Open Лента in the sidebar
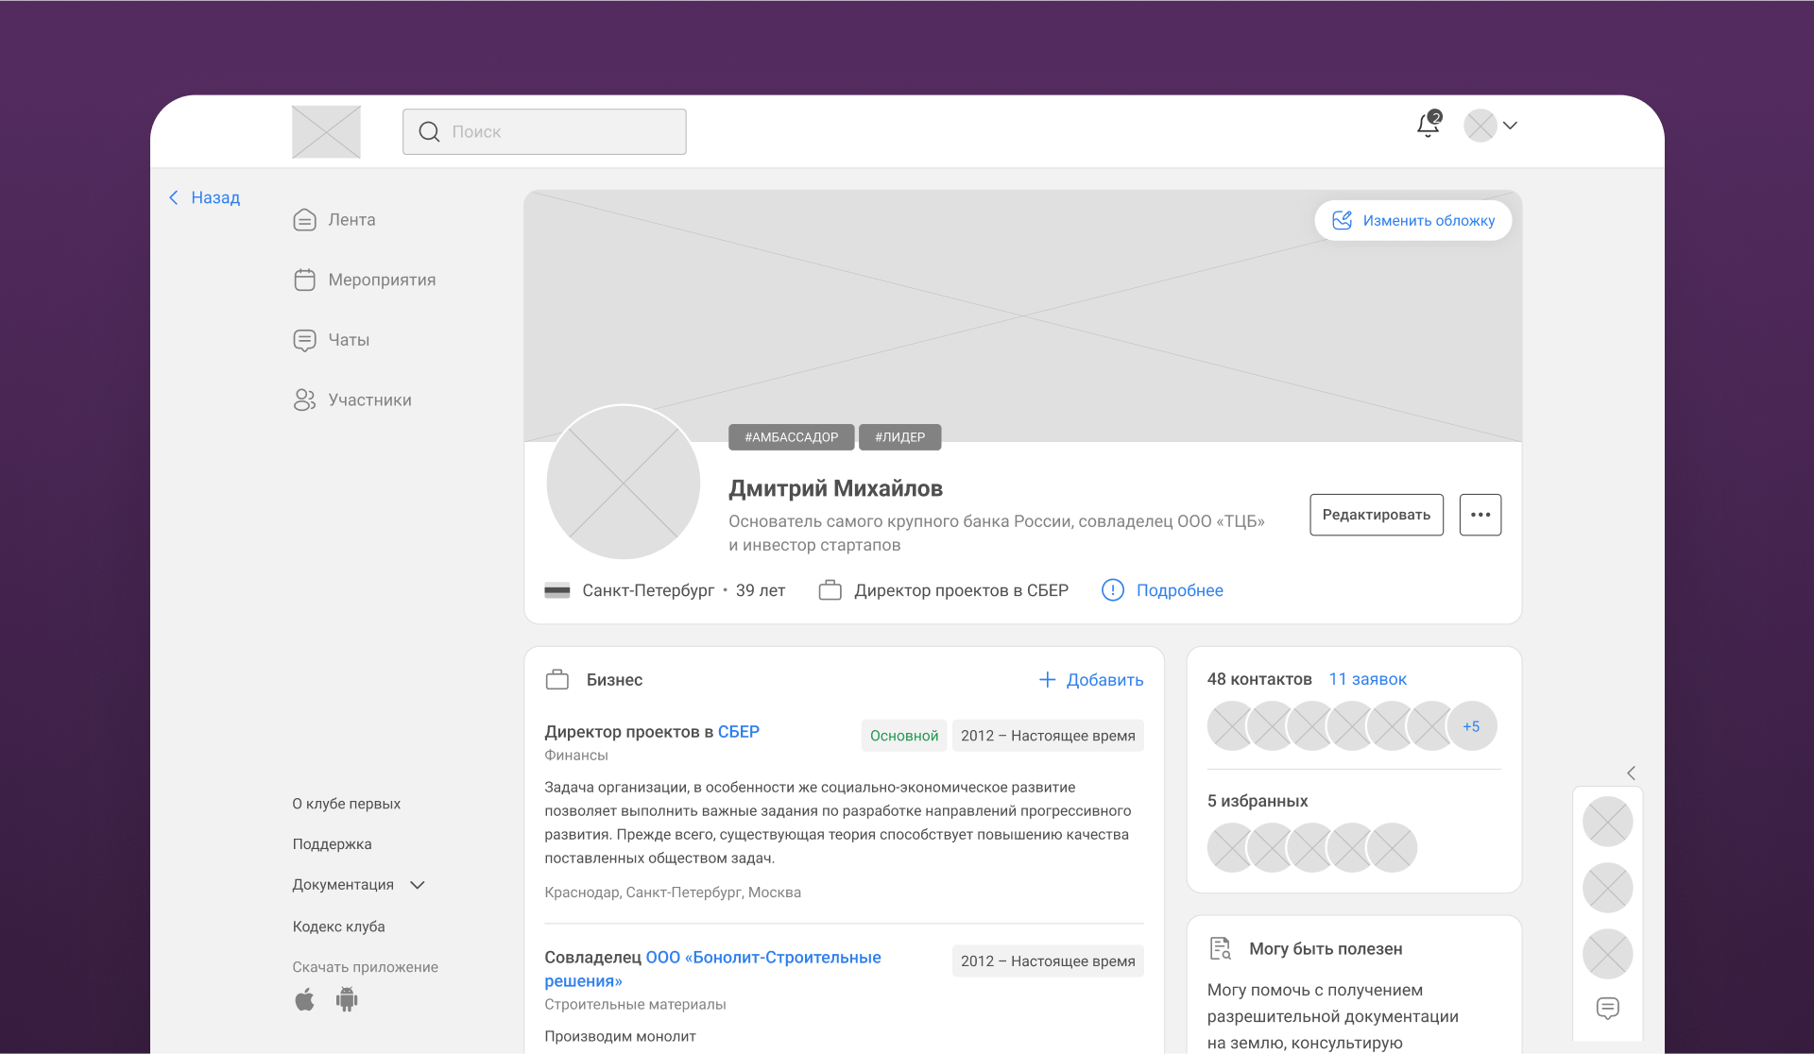 351,220
